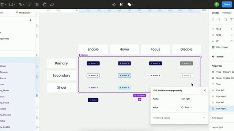Open the boolean operations dropdown arrow
The width and height of the screenshot is (234, 131).
tap(133, 5)
